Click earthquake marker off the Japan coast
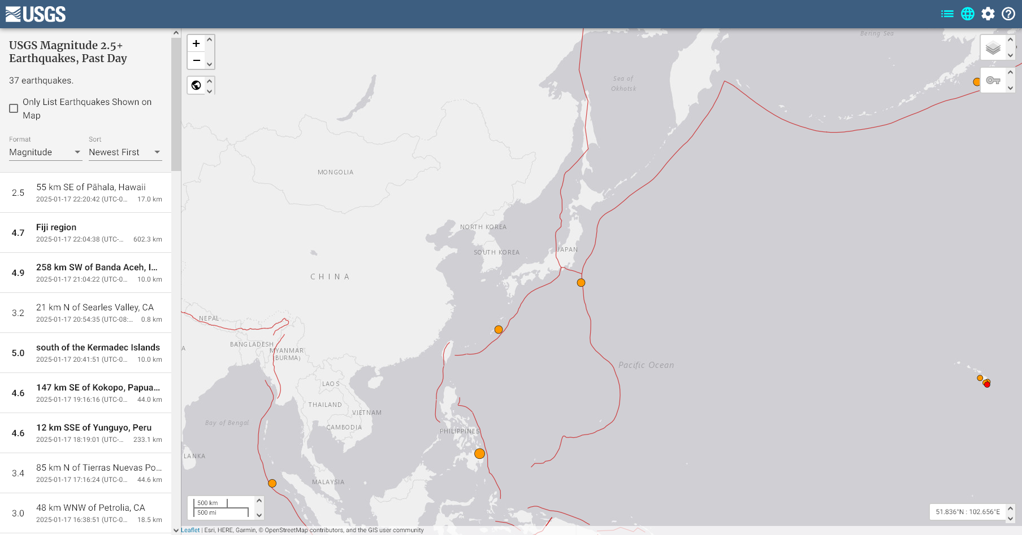 click(581, 283)
